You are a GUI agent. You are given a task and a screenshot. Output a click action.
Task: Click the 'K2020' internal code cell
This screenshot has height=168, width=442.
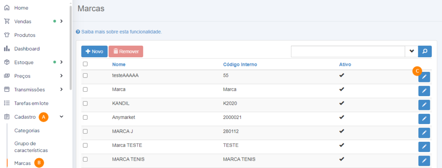[x=230, y=103]
